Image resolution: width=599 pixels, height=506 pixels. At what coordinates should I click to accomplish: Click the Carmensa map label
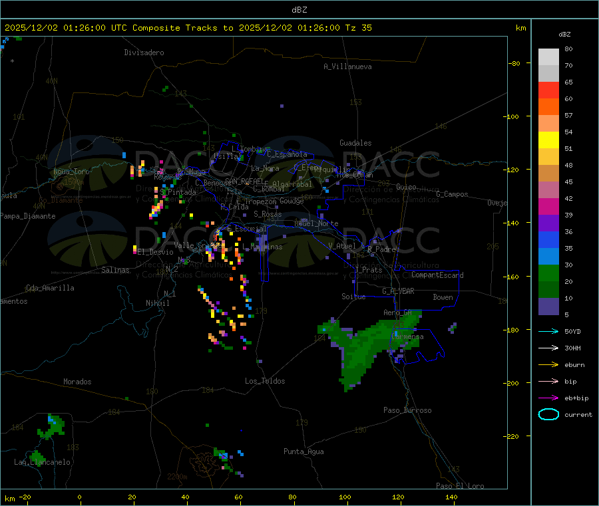click(408, 336)
